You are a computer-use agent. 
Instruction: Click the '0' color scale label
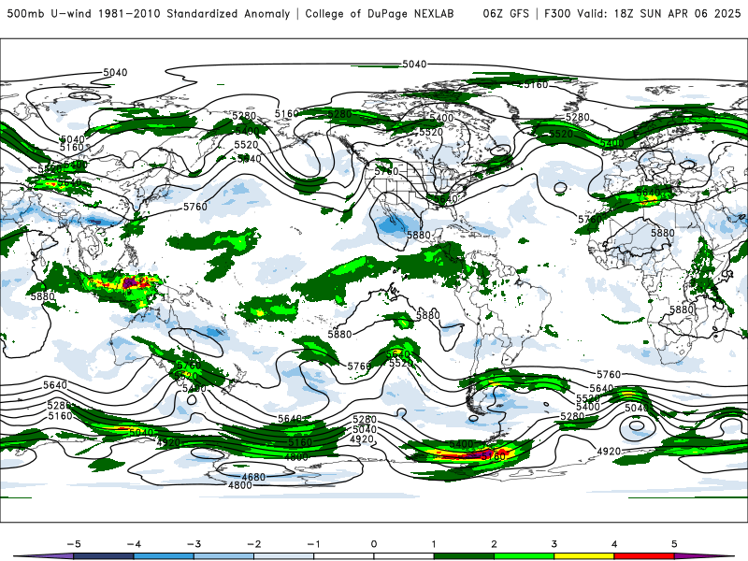click(x=374, y=544)
